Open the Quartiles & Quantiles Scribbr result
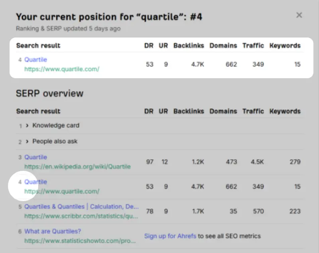Screen dimensions: 319x253 (x=81, y=207)
